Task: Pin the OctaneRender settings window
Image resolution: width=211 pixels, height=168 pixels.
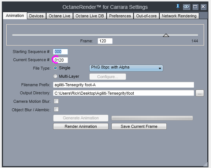Action: coord(178,7)
